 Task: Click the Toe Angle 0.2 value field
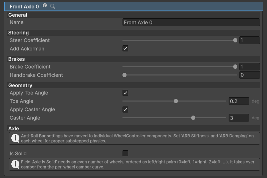[x=239, y=101]
